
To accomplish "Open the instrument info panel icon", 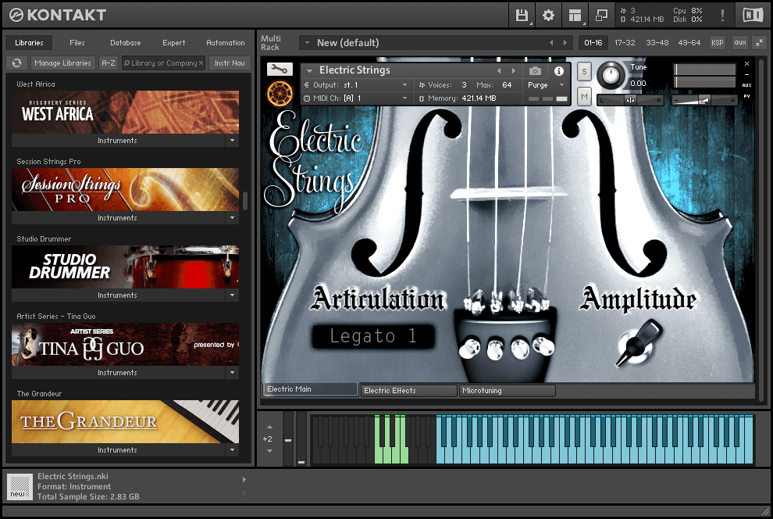I will click(x=557, y=71).
